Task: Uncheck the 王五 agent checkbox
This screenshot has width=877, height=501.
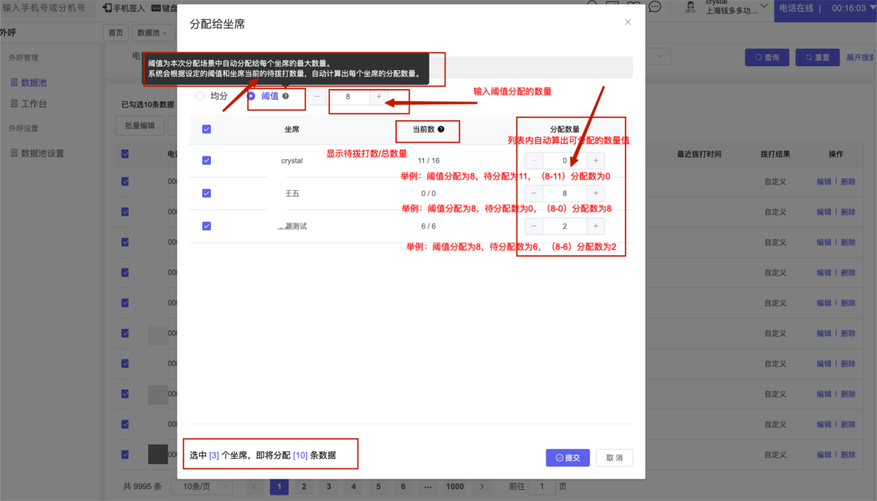Action: click(206, 193)
